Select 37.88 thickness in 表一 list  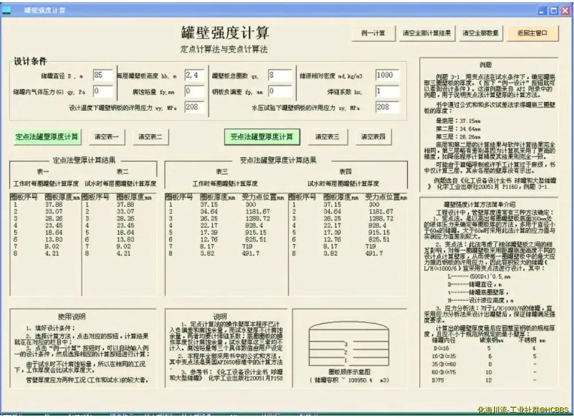(x=54, y=204)
